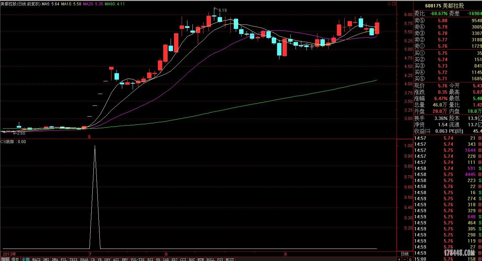Switch to the VOL-TDX indicator

pos(137,259)
